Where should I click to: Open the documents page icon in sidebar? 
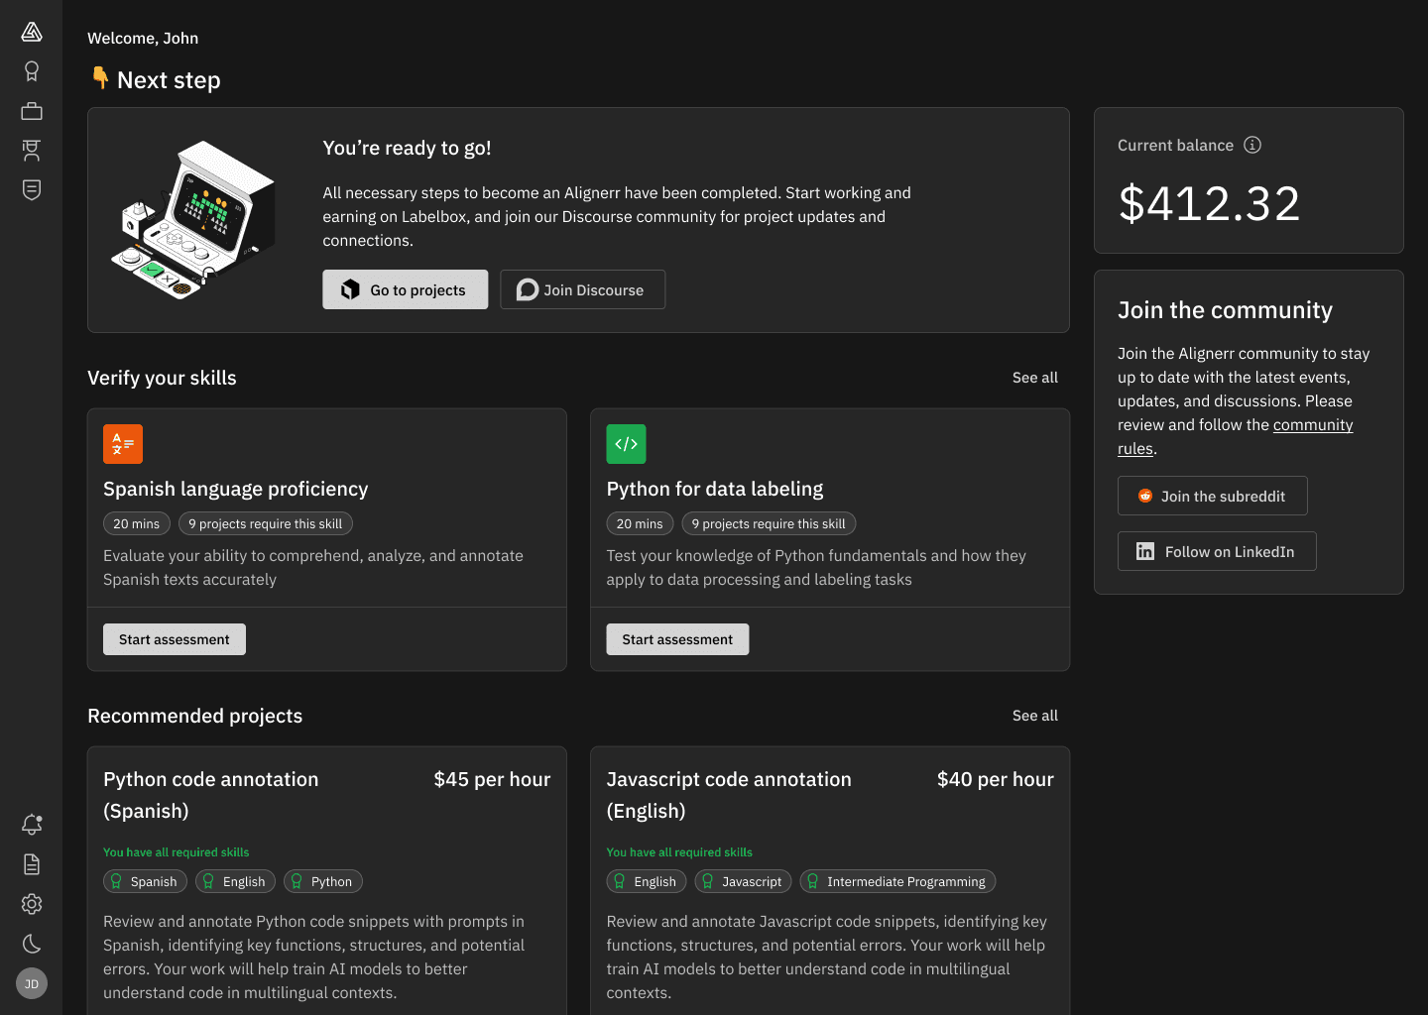point(32,864)
